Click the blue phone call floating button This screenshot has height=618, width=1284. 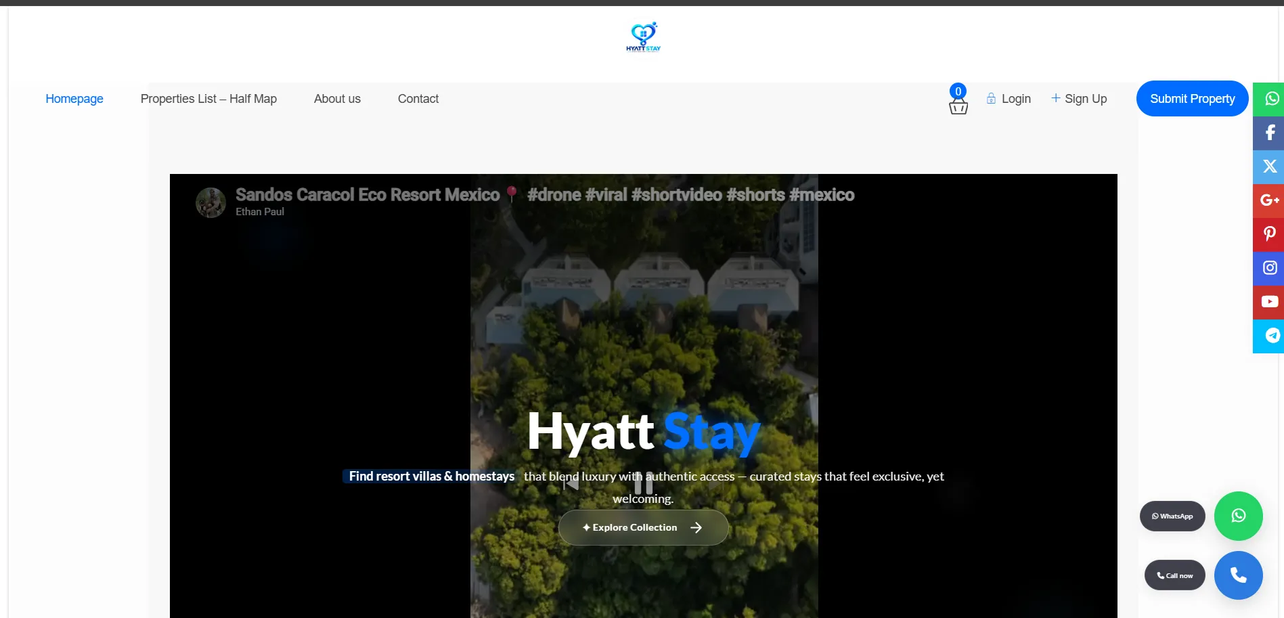(1238, 575)
